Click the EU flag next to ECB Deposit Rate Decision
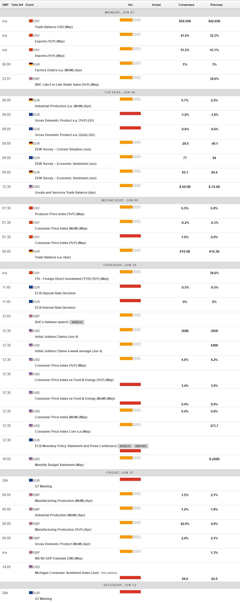240x603 pixels. pyautogui.click(x=31, y=287)
